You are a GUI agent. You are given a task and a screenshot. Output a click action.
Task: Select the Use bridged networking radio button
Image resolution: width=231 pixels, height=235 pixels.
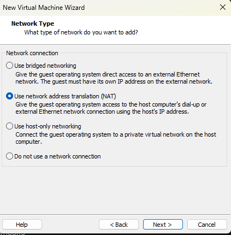tap(9, 66)
